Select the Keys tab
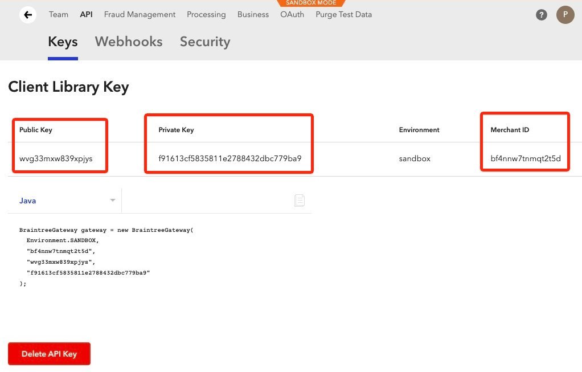 point(63,42)
